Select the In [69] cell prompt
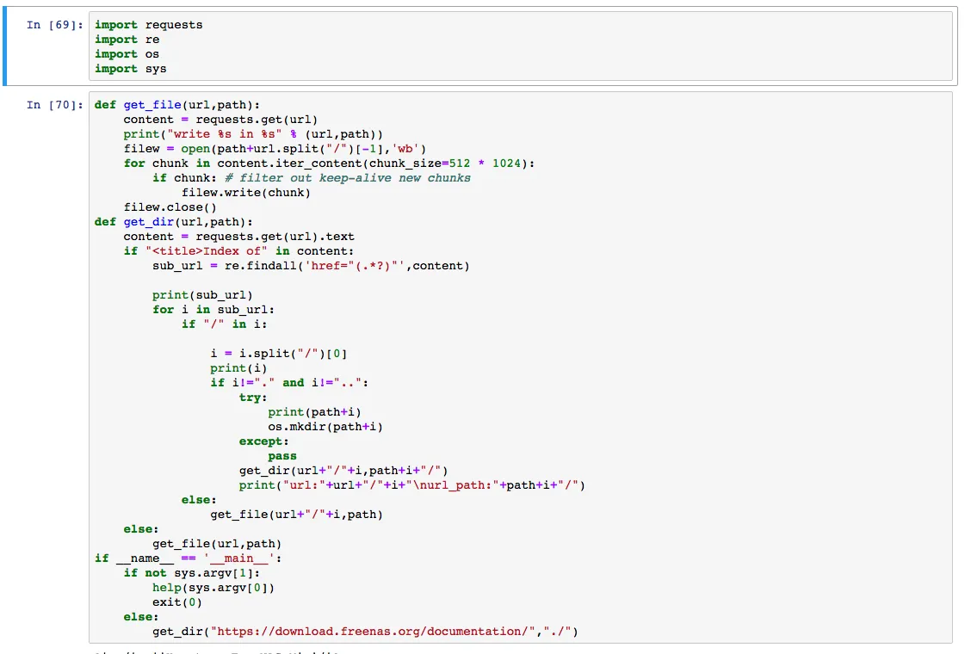 (54, 25)
